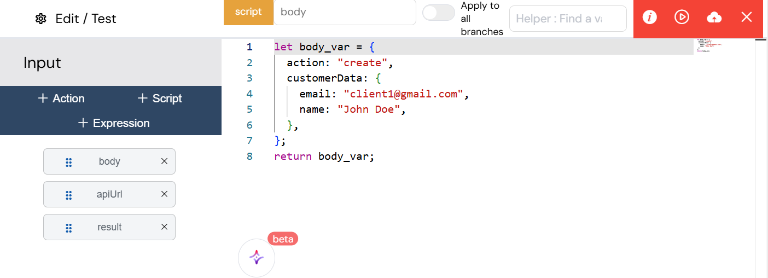Run the script with the play icon
This screenshot has width=768, height=278.
tap(682, 18)
